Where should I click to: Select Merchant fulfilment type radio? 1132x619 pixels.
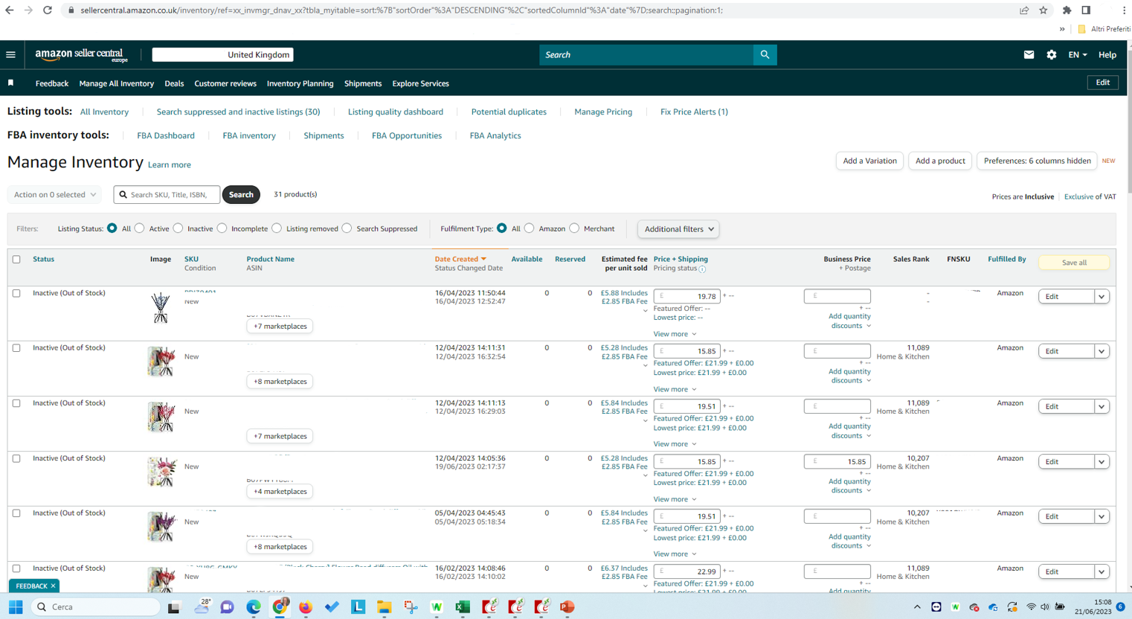[575, 228]
